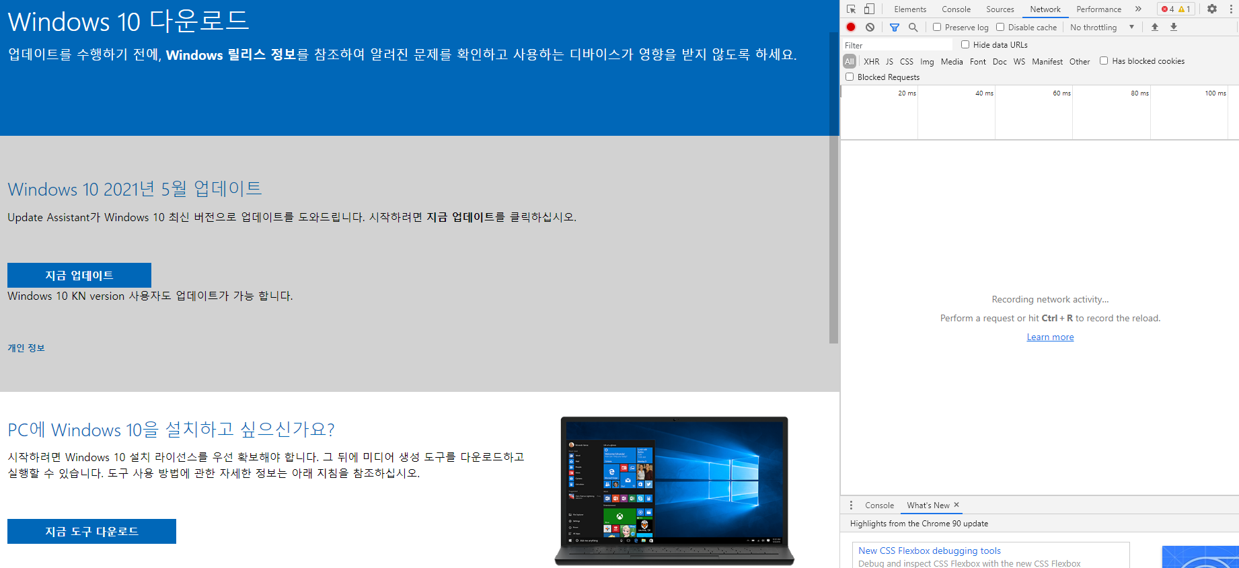The height and width of the screenshot is (568, 1239).
Task: Filter requests by XHR type
Action: [872, 61]
